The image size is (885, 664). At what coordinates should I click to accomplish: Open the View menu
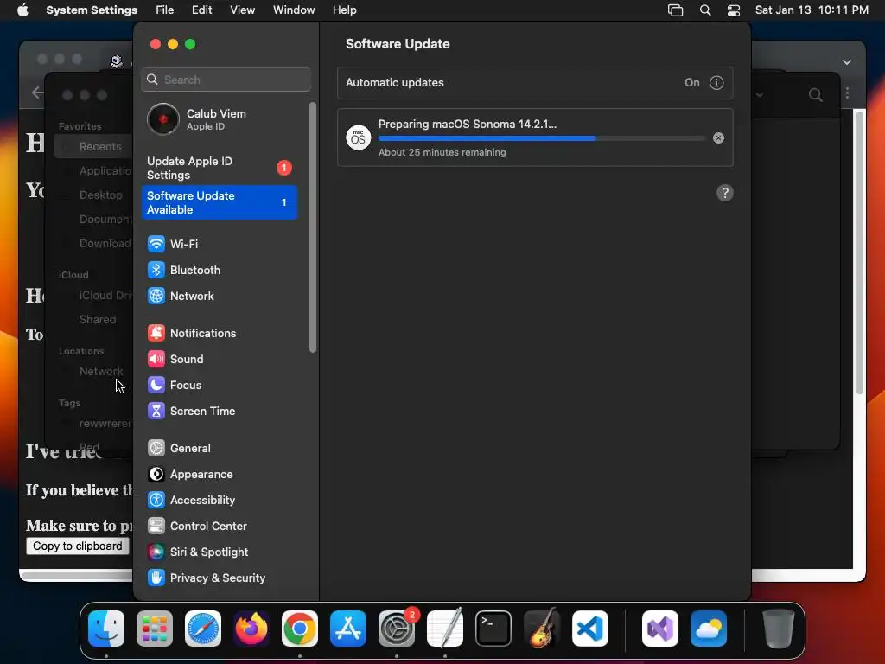coord(242,10)
